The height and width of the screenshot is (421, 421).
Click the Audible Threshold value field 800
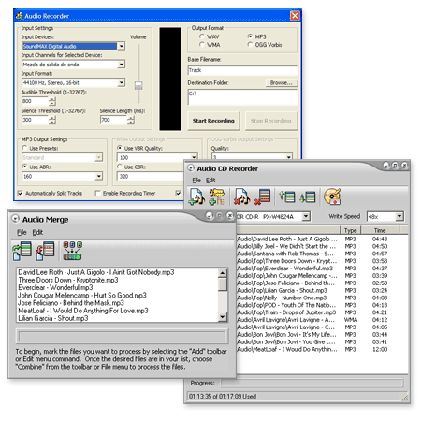pyautogui.click(x=36, y=101)
